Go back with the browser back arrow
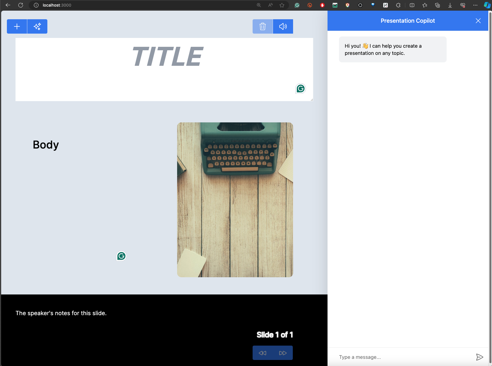 click(8, 5)
